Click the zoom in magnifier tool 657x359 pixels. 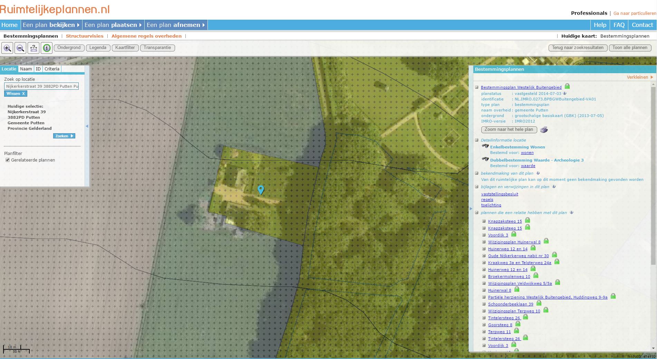[7, 48]
